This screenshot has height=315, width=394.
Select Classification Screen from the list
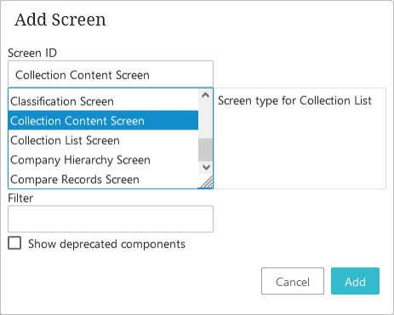pyautogui.click(x=103, y=101)
